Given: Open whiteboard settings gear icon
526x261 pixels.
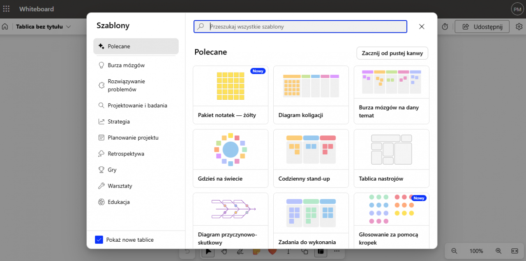Looking at the screenshot, I should point(519,27).
